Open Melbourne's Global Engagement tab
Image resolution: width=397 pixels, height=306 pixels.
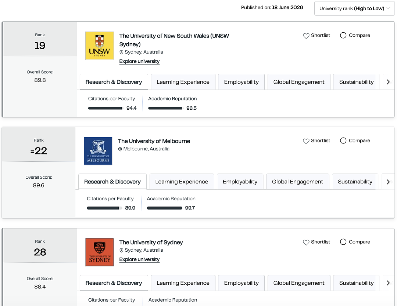tap(297, 182)
